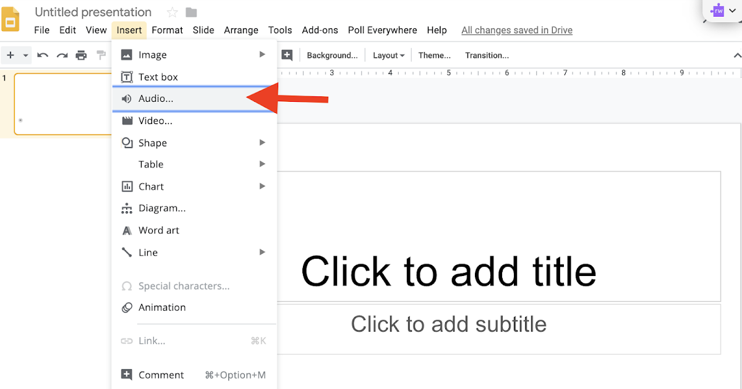742x389 pixels.
Task: Expand the Shape submenu
Action: point(154,143)
